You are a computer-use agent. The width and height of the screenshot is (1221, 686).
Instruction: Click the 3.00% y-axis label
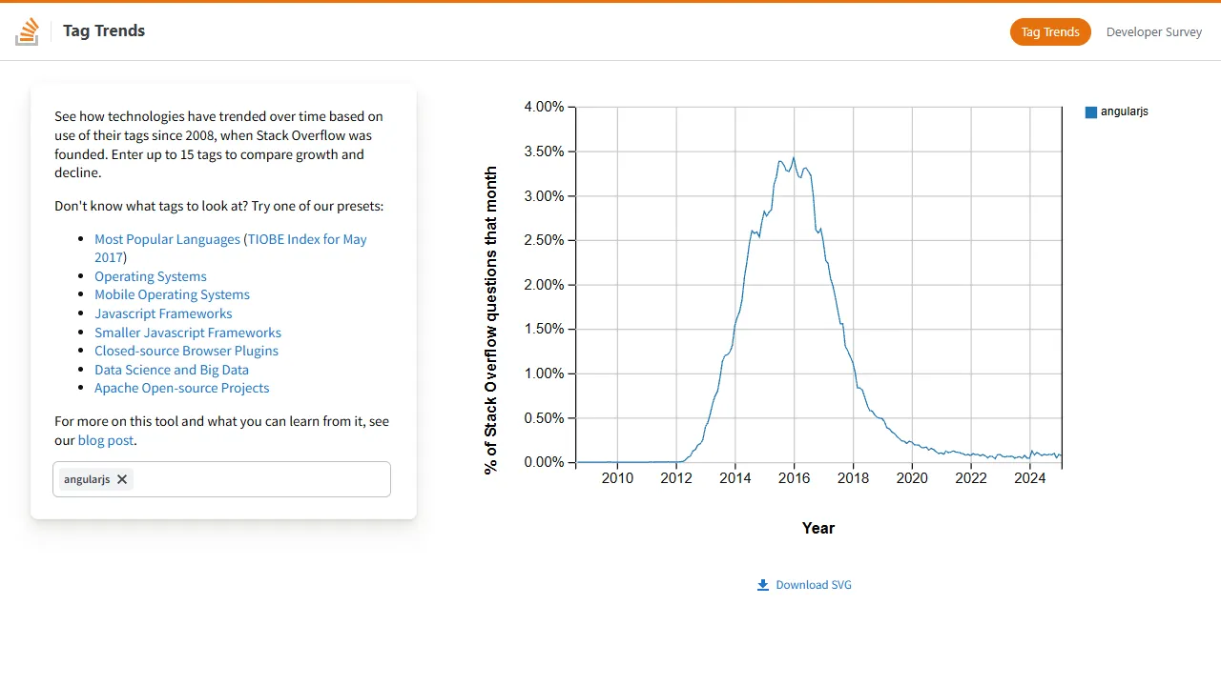coord(544,196)
